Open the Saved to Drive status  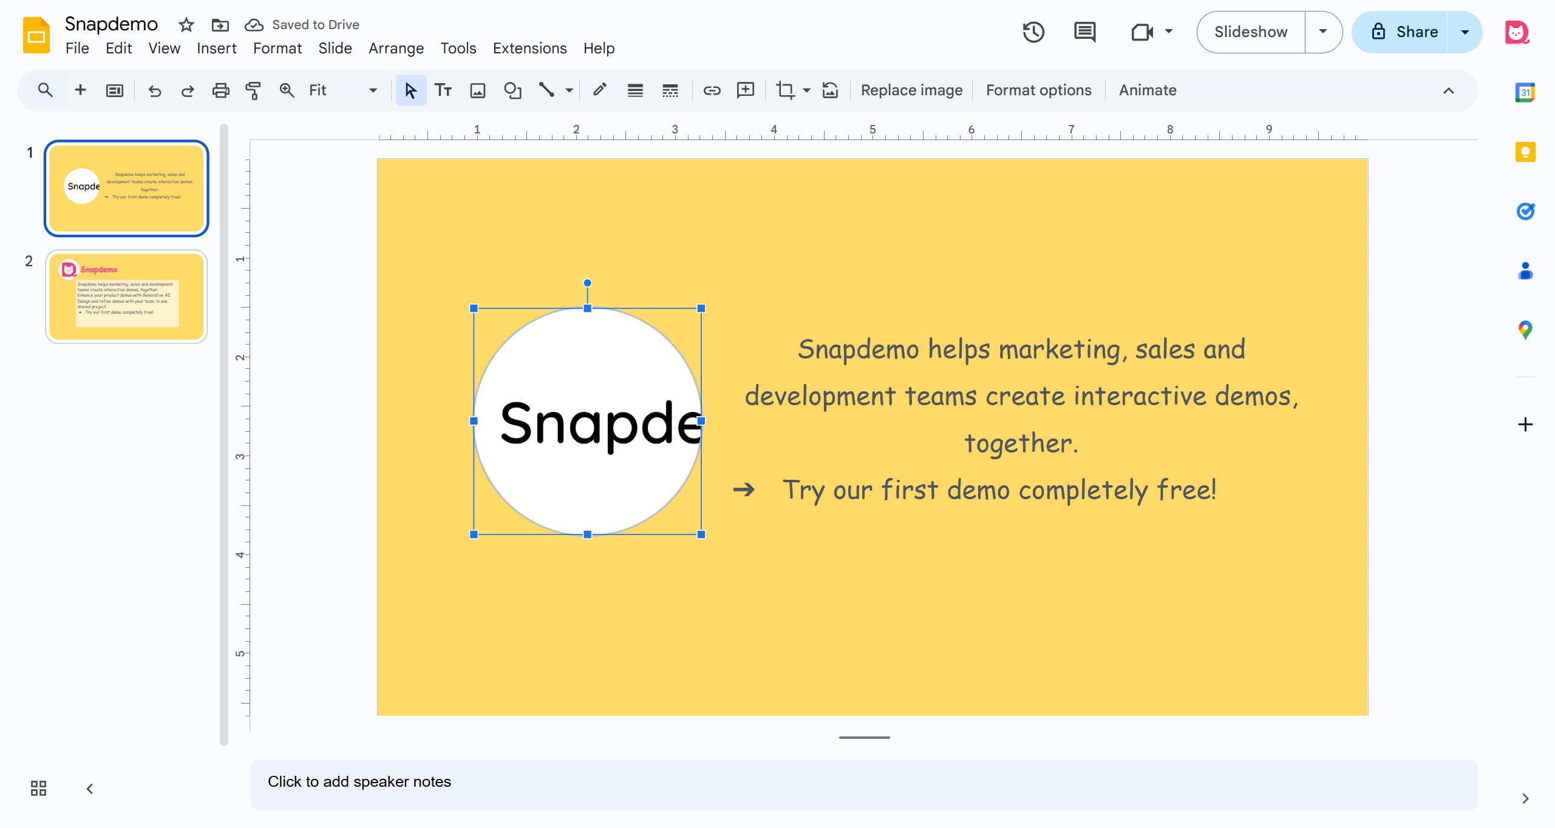pyautogui.click(x=302, y=25)
